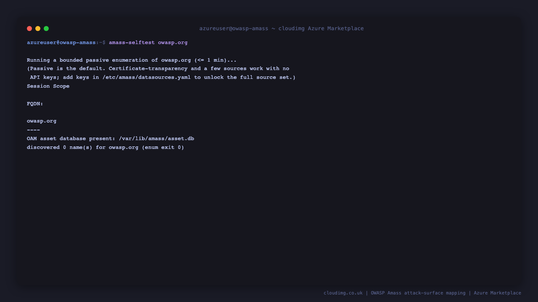Click the line 'Running a bounded passive enumeration'

132,60
